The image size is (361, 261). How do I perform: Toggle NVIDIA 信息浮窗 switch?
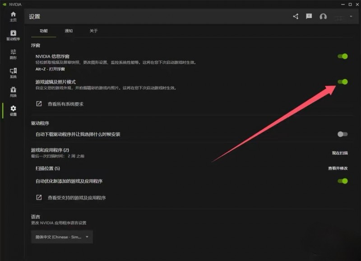[342, 56]
